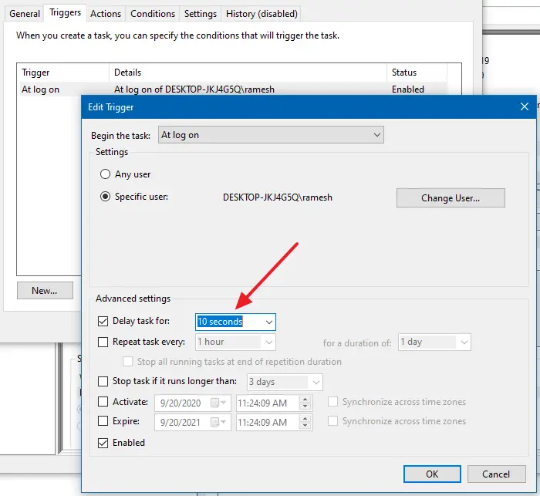The image size is (540, 496).
Task: Open the Actions tab
Action: 106,14
